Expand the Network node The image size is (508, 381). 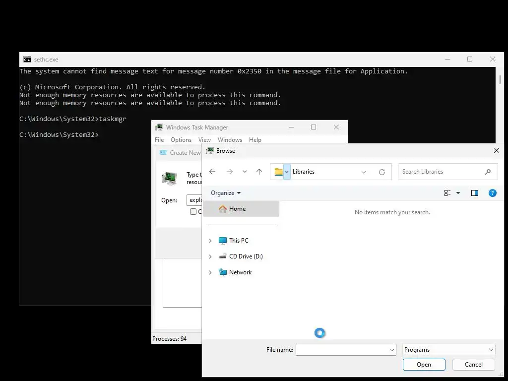(x=210, y=272)
